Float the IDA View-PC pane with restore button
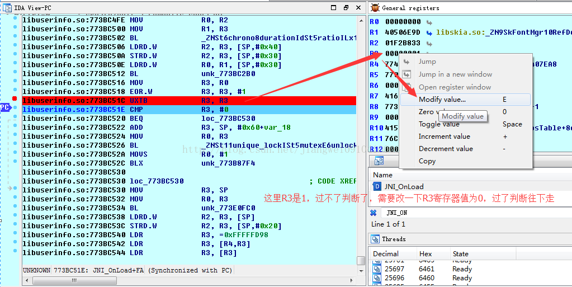Viewport: 572px width, 287px height. point(346,7)
